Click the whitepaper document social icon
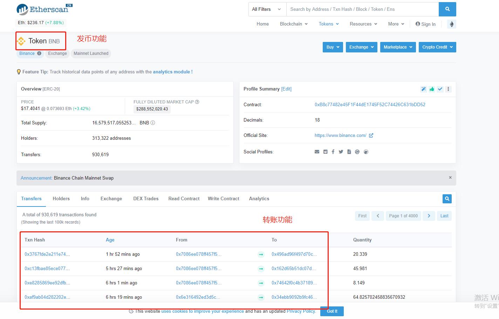 (x=349, y=152)
